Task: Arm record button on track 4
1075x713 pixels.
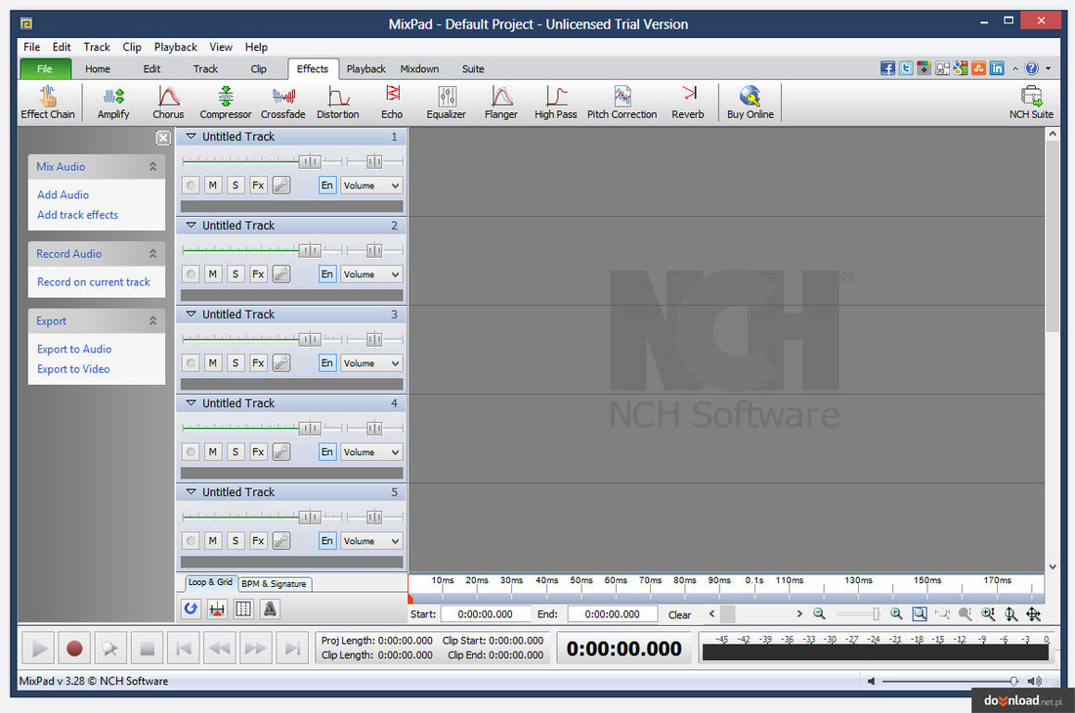Action: coord(192,452)
